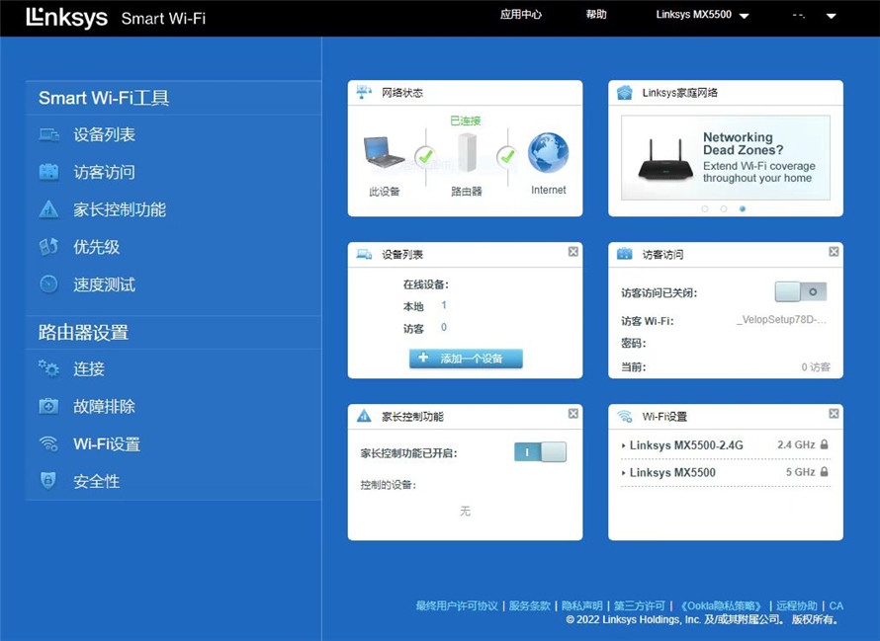This screenshot has width=880, height=641.
Task: Open the account dropdown arrow at far right
Action: (832, 16)
